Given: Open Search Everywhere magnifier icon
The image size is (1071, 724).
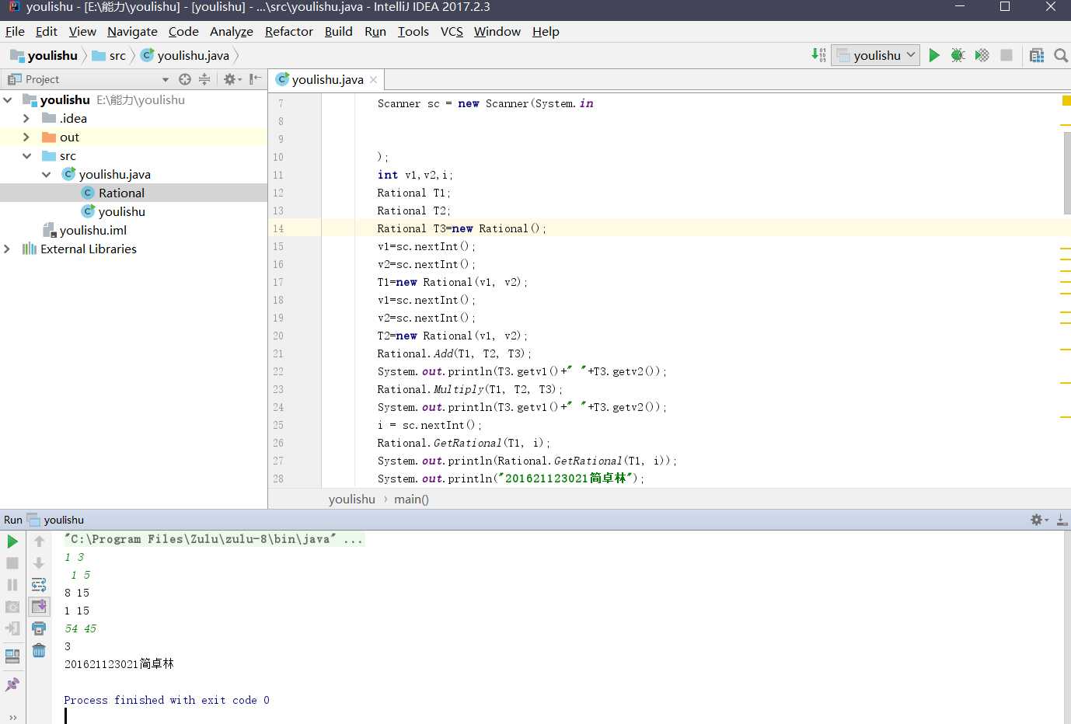Looking at the screenshot, I should 1060,55.
